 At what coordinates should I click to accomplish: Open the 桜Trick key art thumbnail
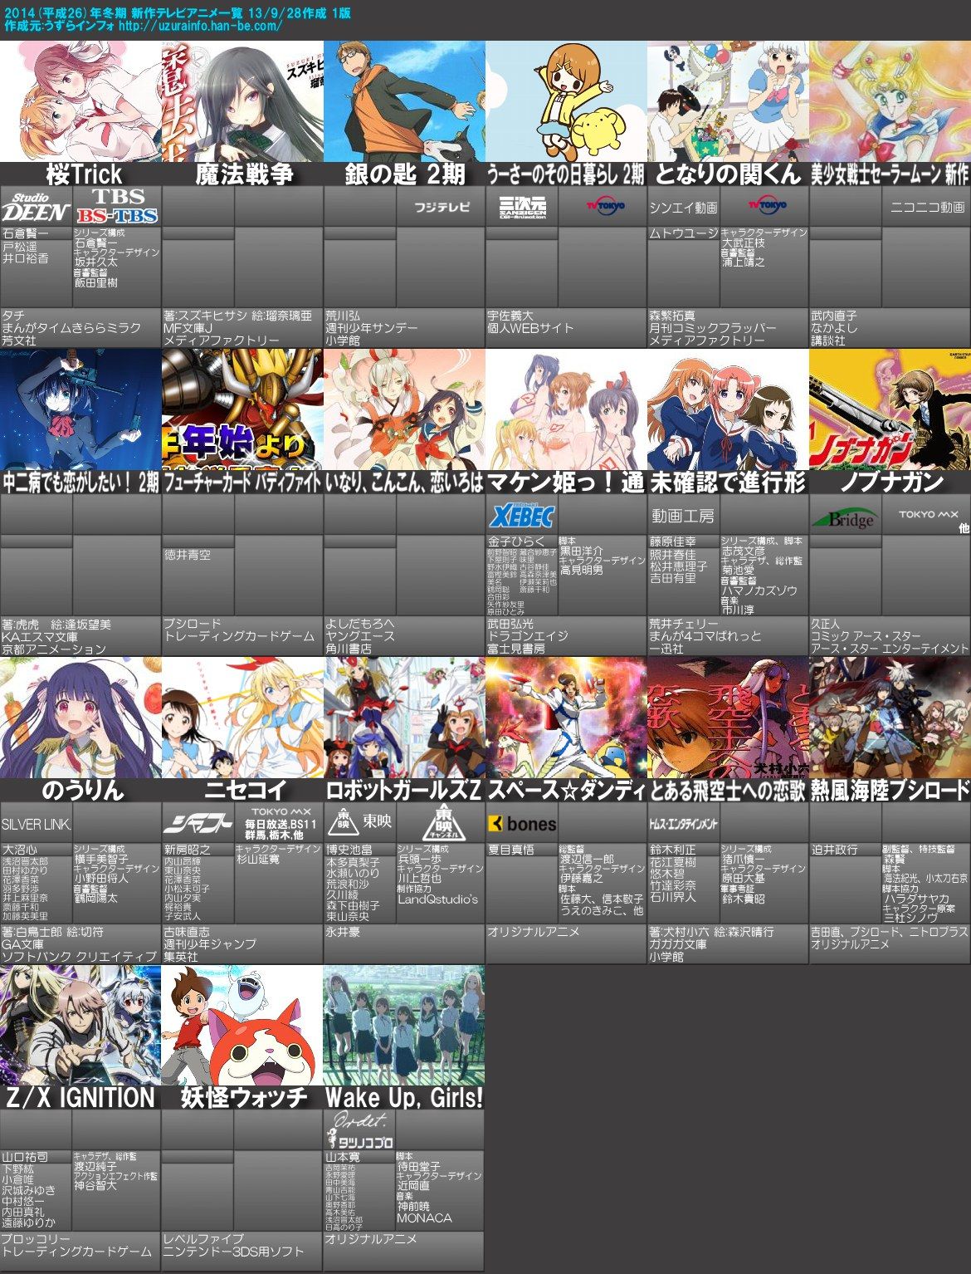[x=81, y=100]
